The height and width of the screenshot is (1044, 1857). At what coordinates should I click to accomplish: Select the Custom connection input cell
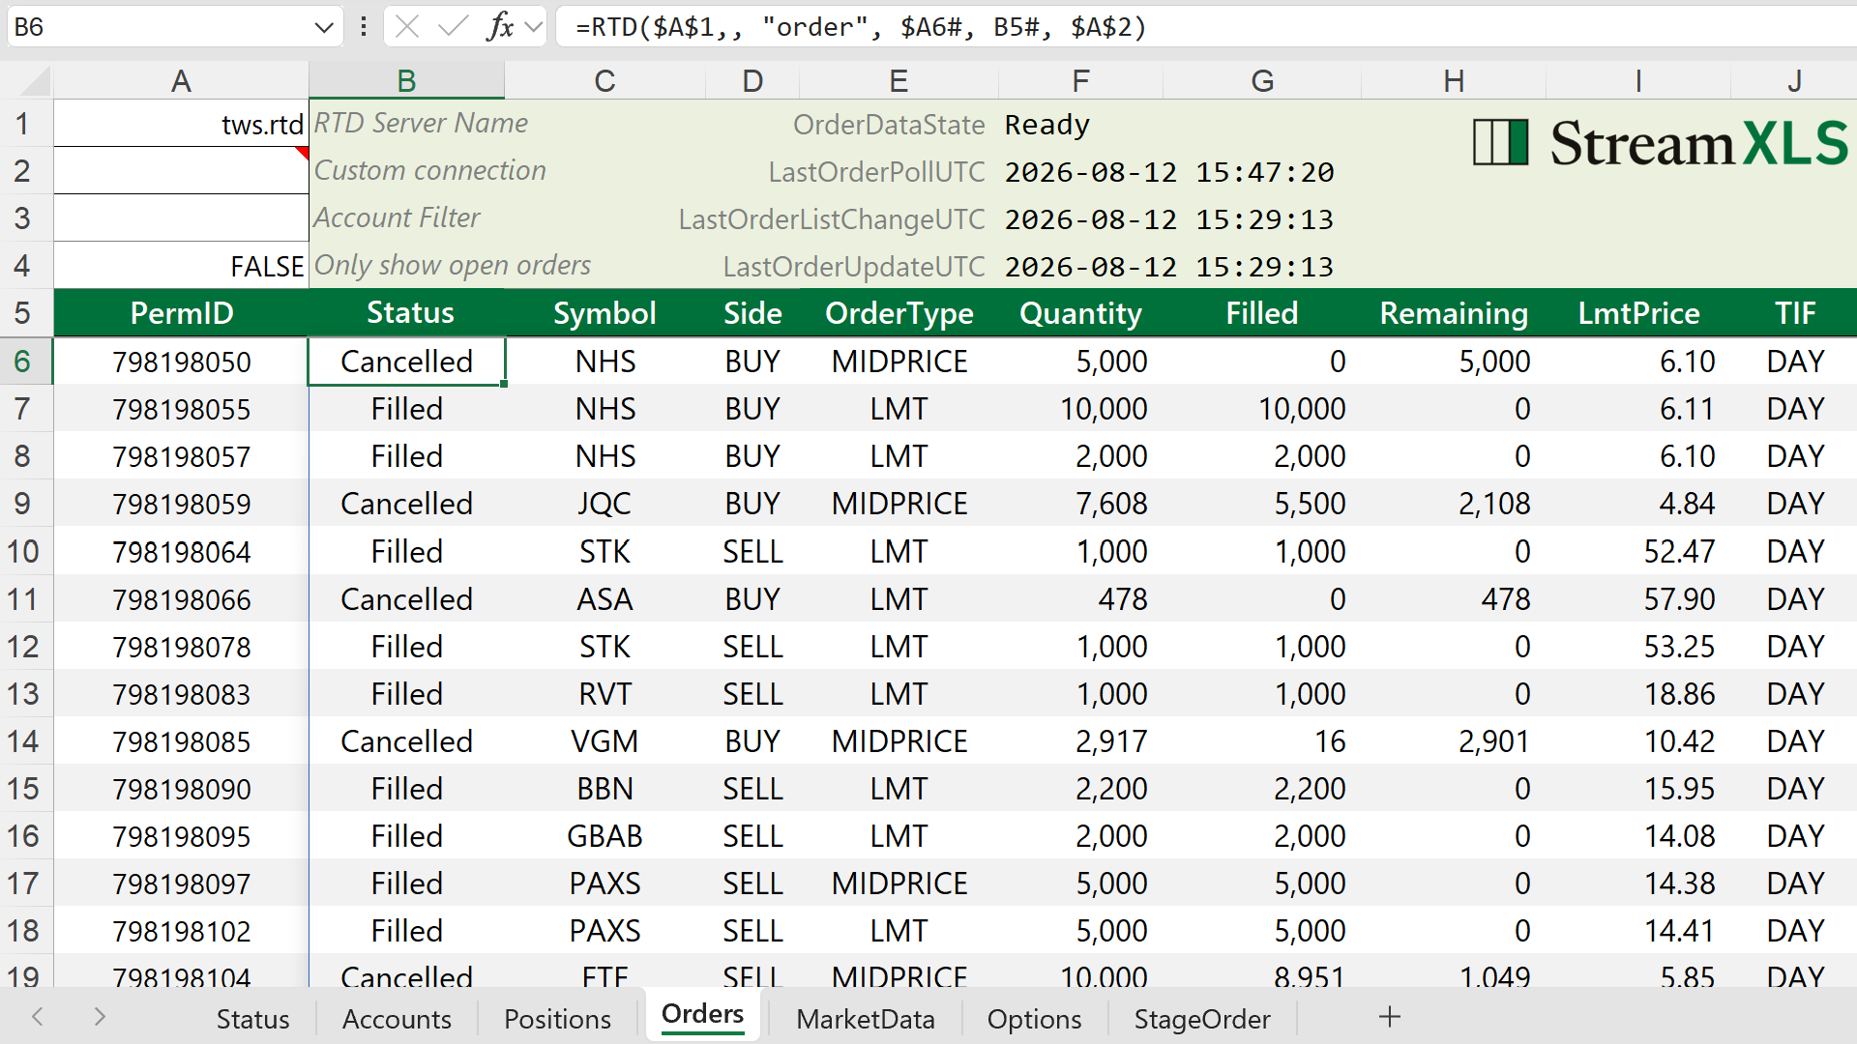181,171
